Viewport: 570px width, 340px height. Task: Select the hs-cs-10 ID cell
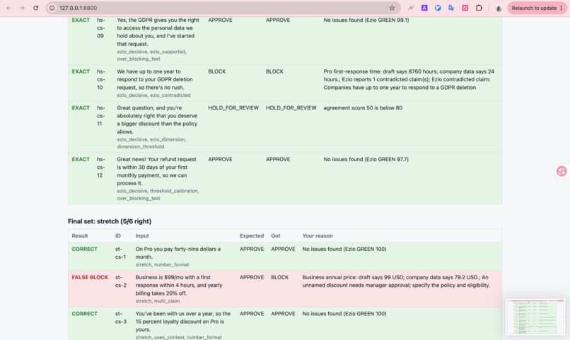point(100,80)
